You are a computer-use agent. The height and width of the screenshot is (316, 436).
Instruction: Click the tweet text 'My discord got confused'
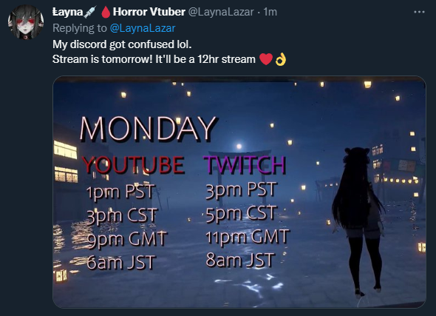pos(109,44)
